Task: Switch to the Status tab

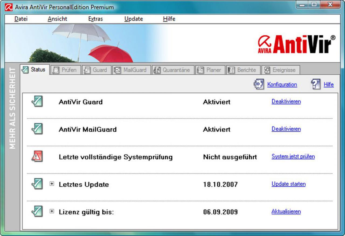Action: coord(35,70)
